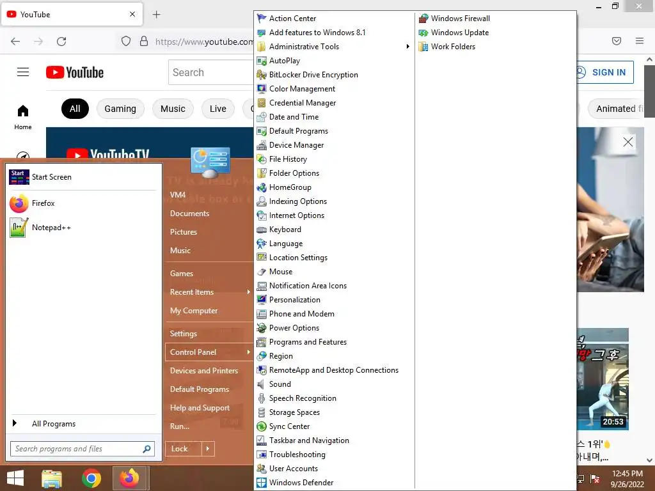Image resolution: width=655 pixels, height=491 pixels.
Task: Open Color Management icon
Action: (x=262, y=89)
